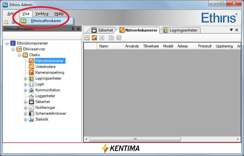Click the Obelix server icon
Viewport: 244px width, 156px height.
coord(25,55)
